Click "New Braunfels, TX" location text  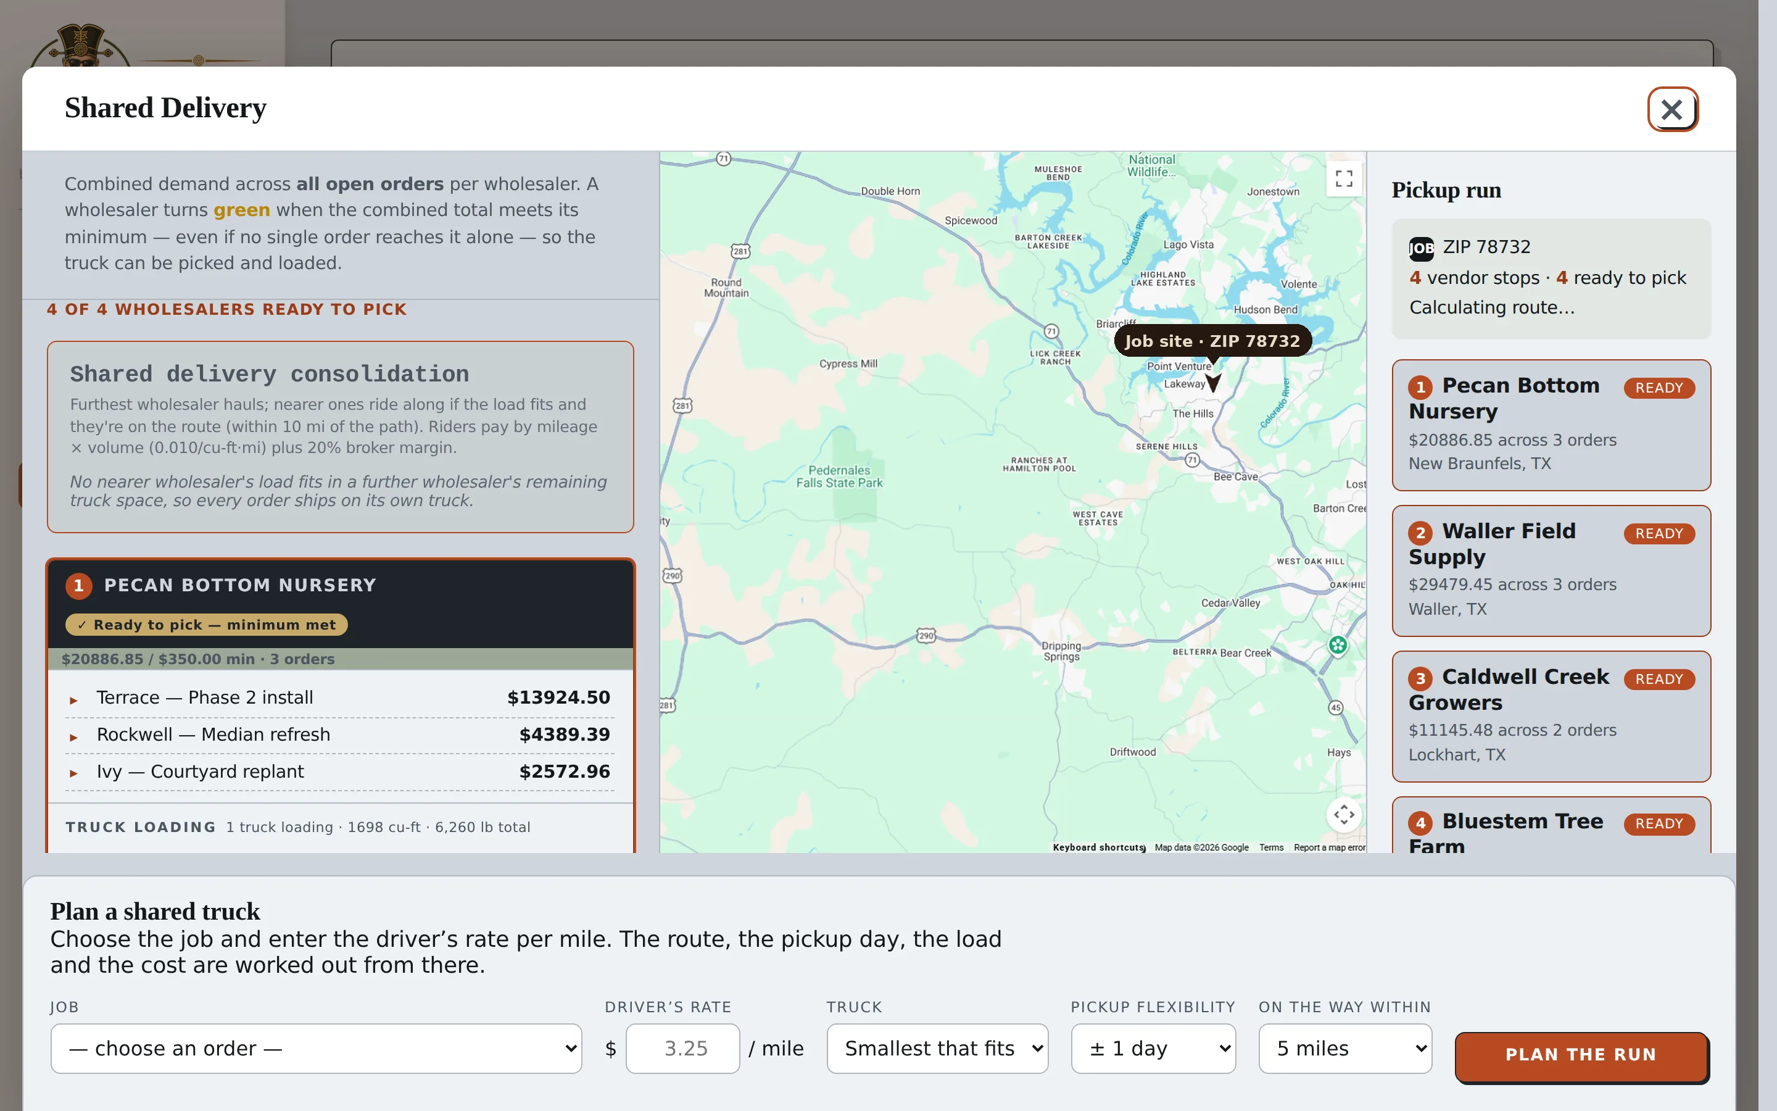click(1479, 464)
